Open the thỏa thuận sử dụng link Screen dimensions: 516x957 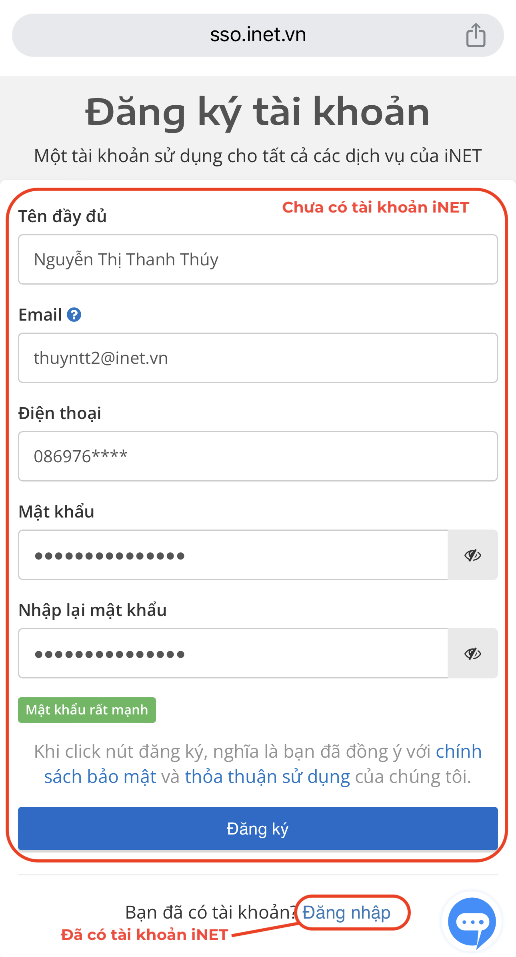(x=267, y=776)
